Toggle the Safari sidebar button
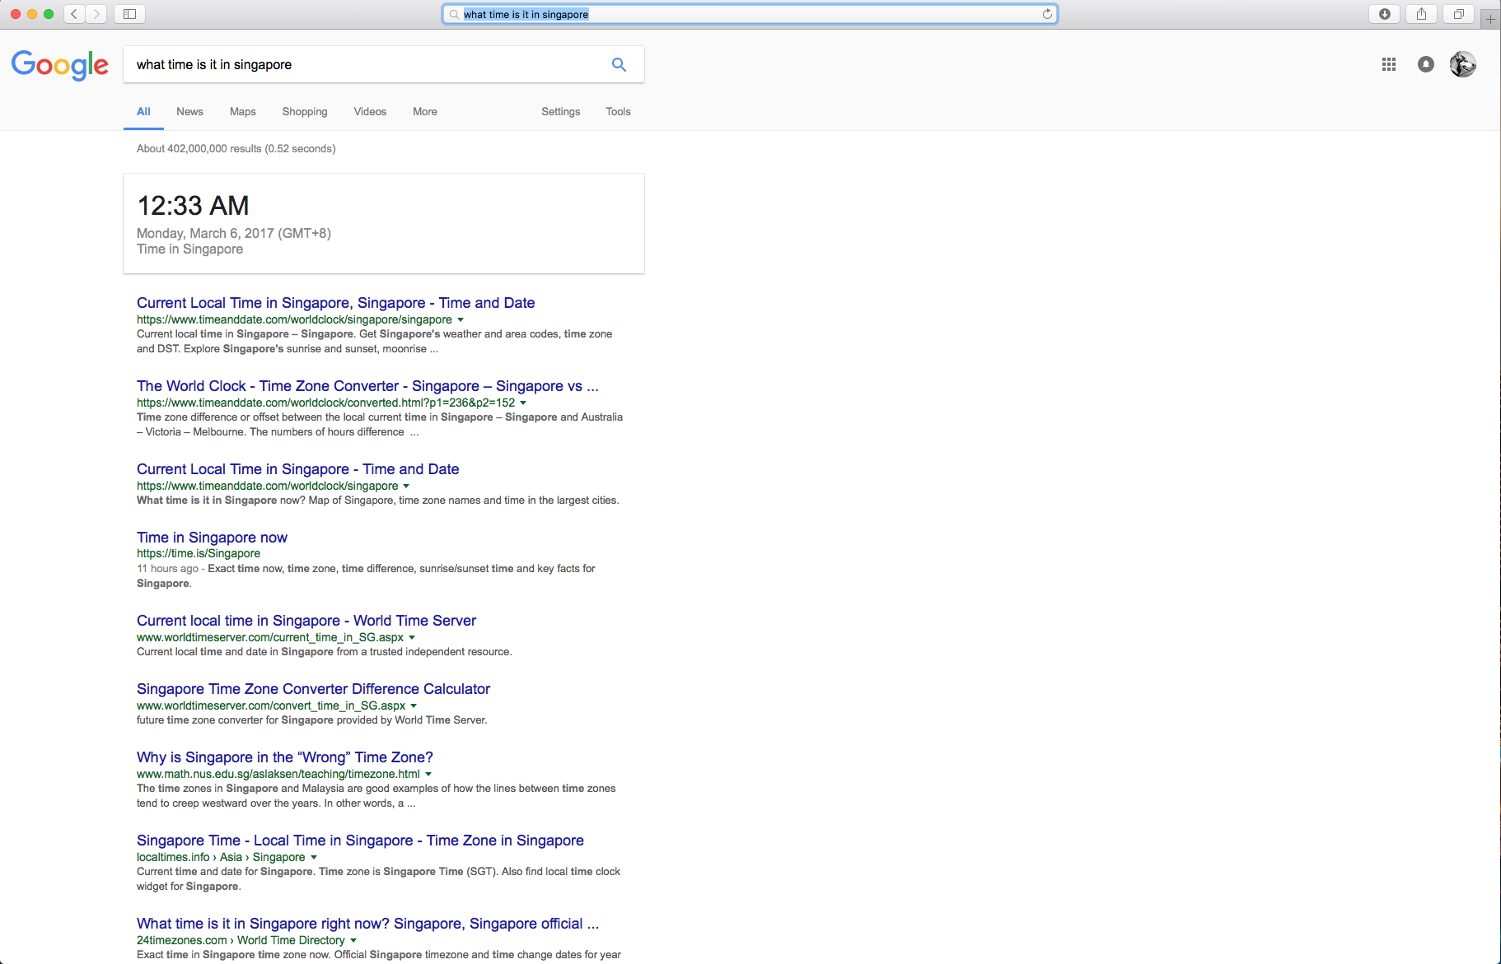The height and width of the screenshot is (964, 1501). pos(129,14)
